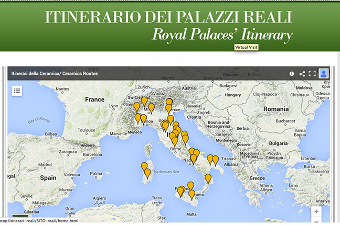View the map in fullscreen
The image size is (340, 225).
coord(312,74)
